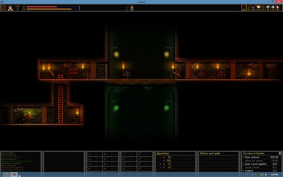
Task: Select the F1 quick equipment slot
Action: coord(244,8)
